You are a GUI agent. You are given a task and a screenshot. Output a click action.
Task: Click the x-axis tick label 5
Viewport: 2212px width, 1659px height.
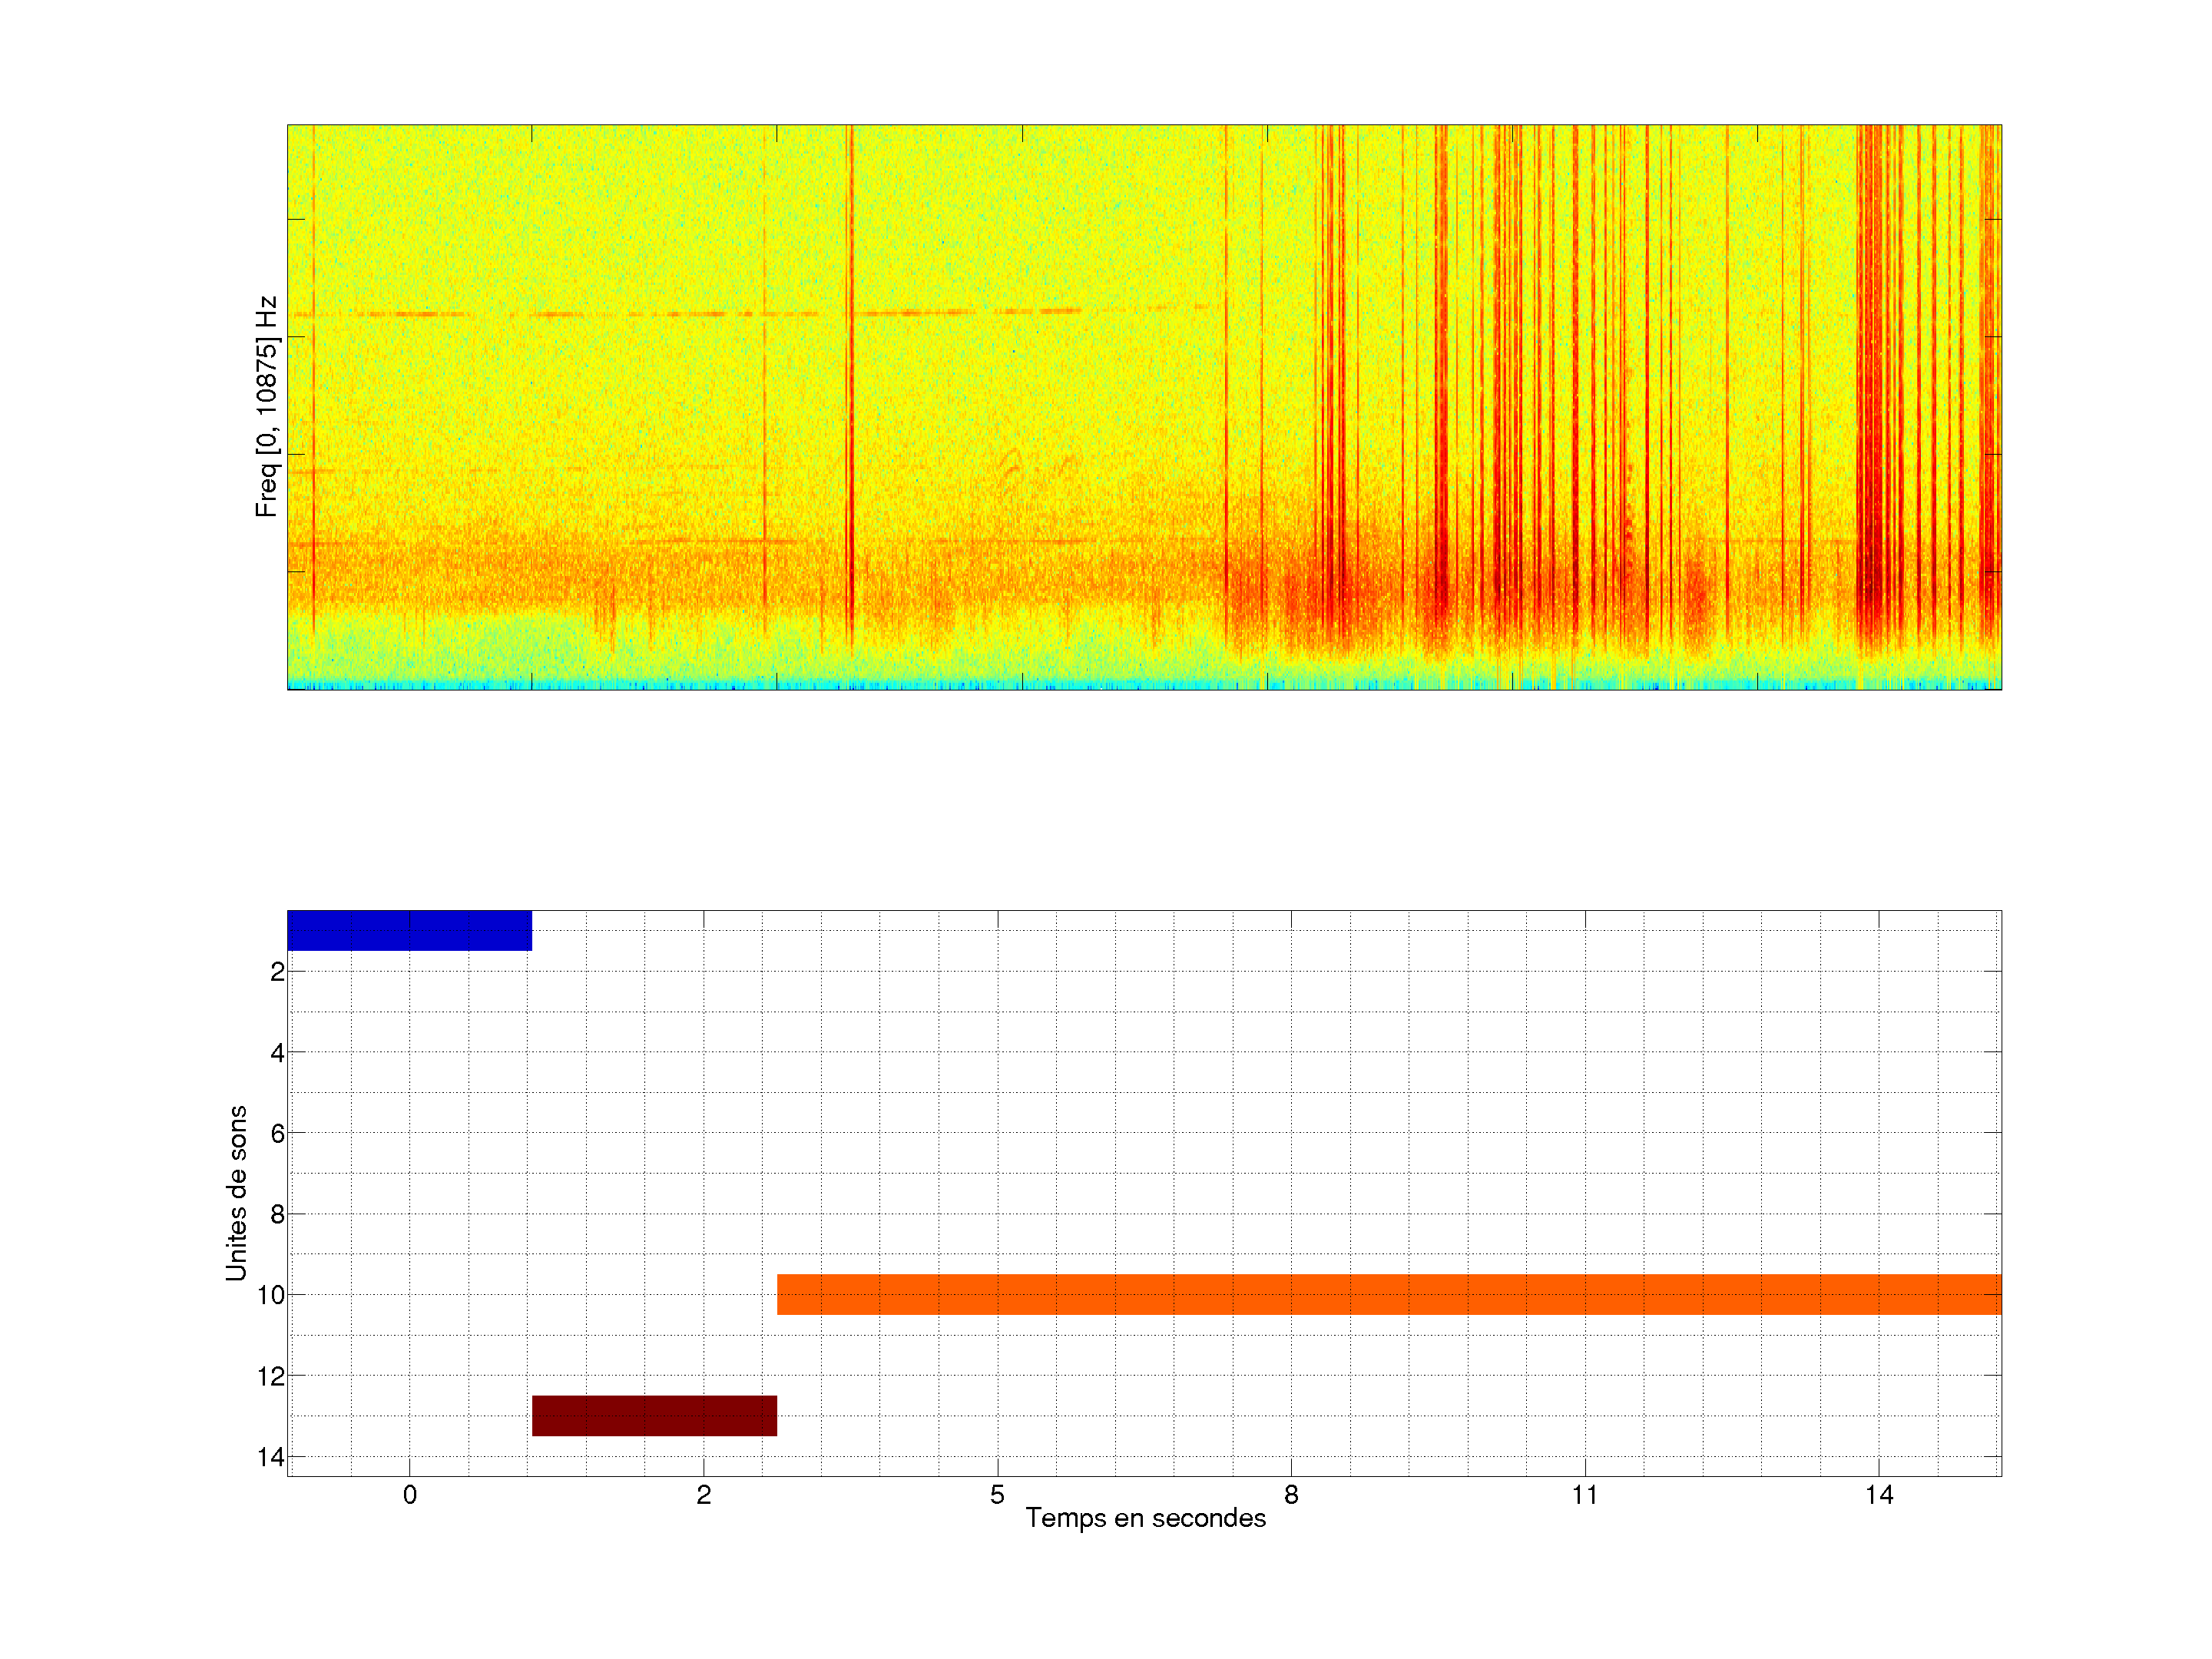997,1495
